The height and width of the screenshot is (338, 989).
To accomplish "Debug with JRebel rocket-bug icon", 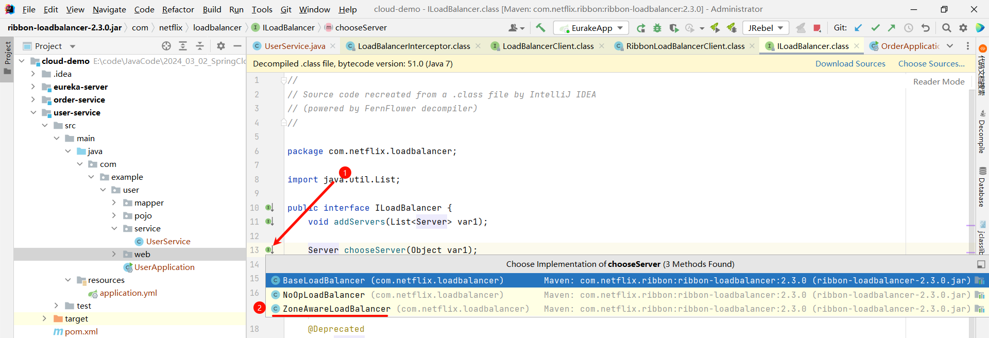I will [731, 28].
